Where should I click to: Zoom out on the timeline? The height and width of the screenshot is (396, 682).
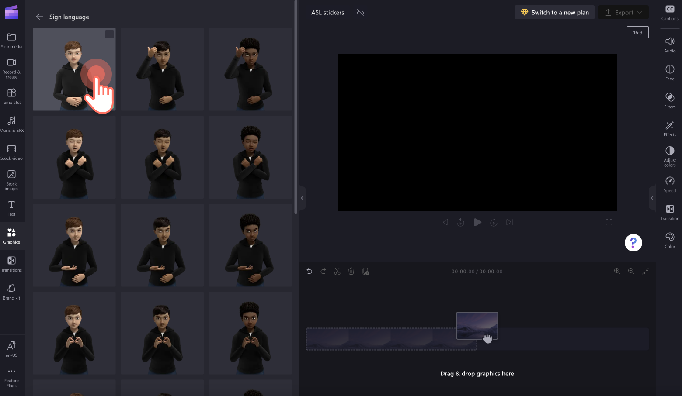(x=631, y=271)
